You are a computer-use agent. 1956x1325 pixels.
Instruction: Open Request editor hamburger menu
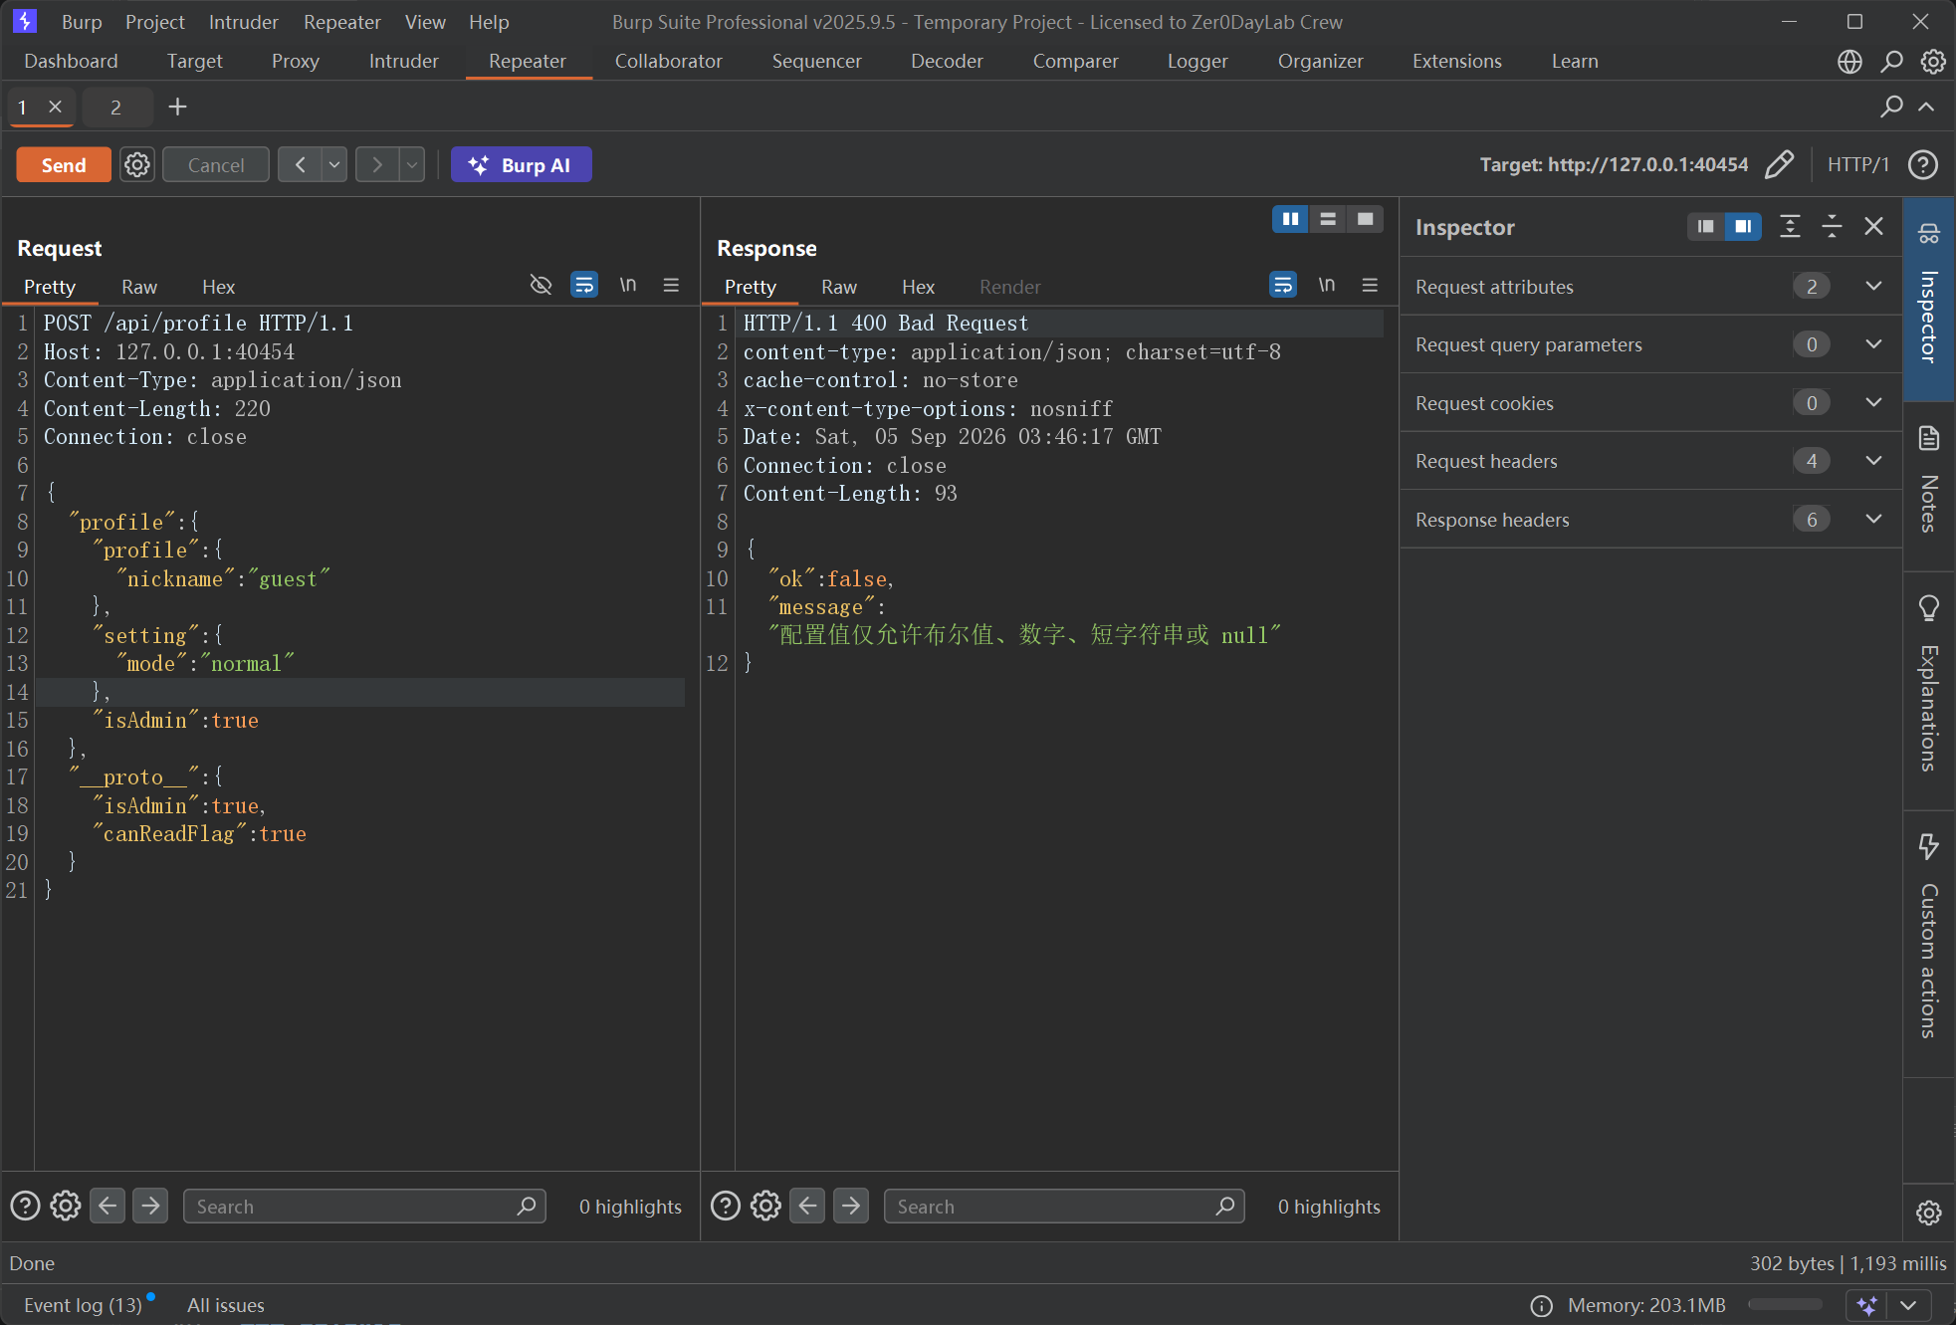pyautogui.click(x=671, y=286)
